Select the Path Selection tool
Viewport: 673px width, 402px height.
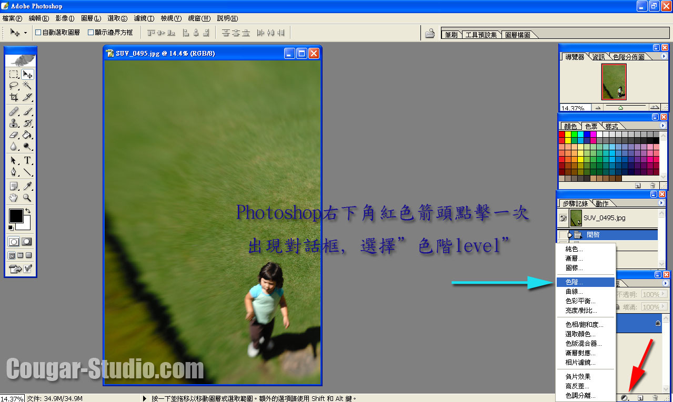14,160
